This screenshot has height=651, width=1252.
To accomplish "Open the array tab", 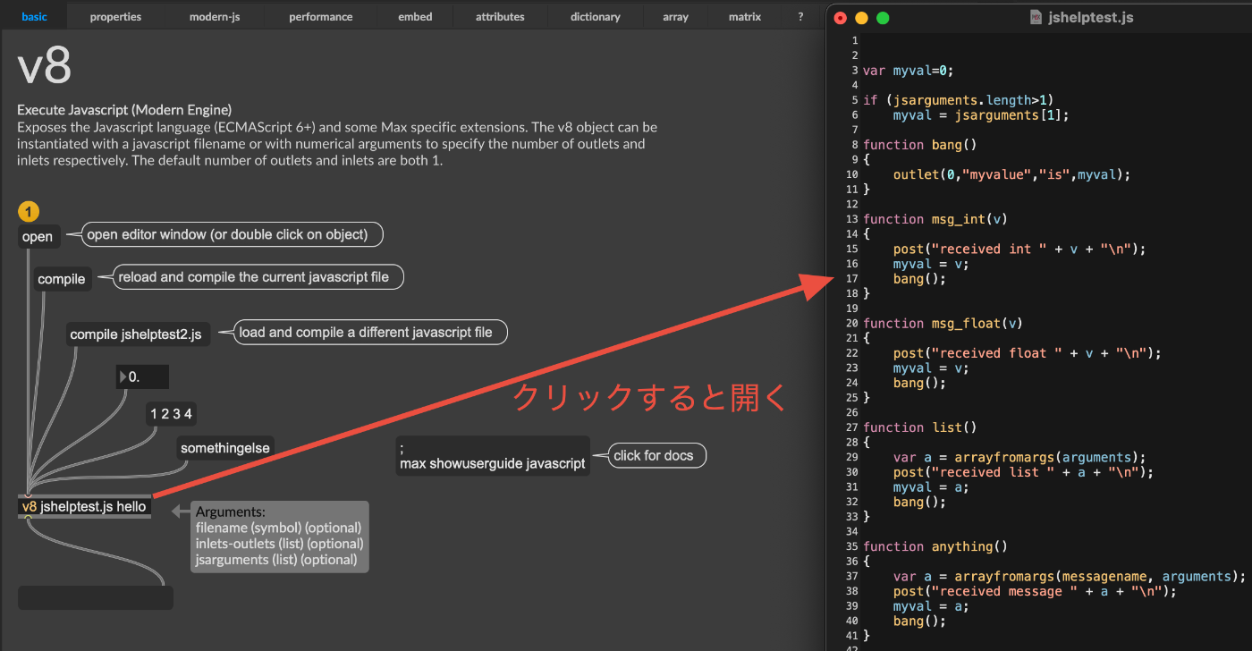I will (675, 16).
